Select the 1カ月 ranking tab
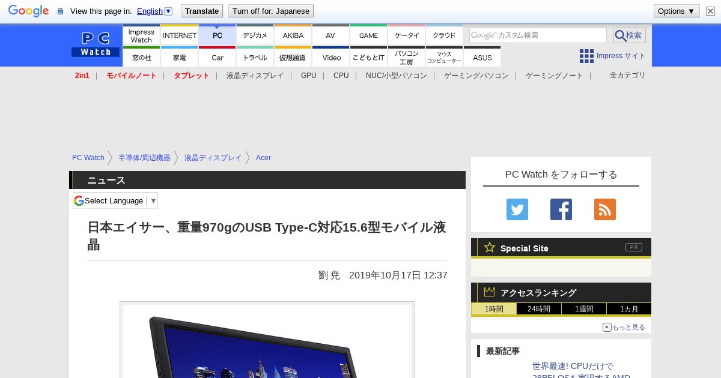 [x=629, y=309]
